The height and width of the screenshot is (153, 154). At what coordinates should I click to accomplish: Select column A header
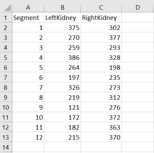click(28, 8)
